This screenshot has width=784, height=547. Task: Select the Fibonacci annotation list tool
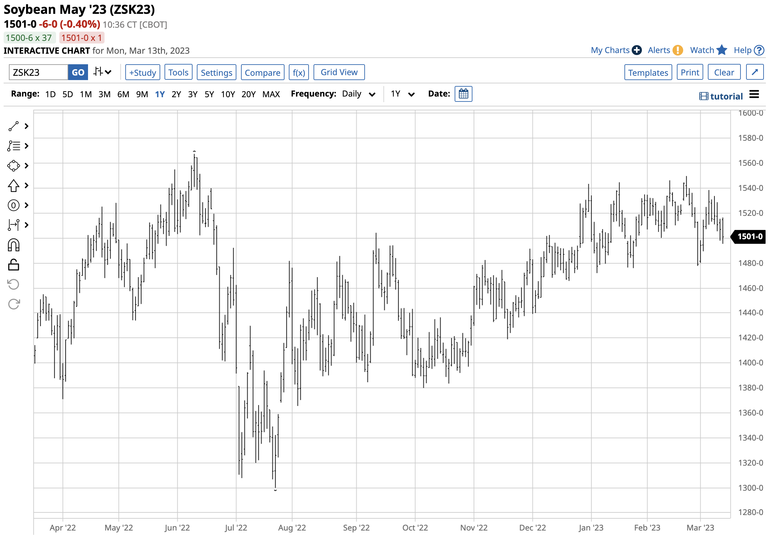click(x=14, y=146)
